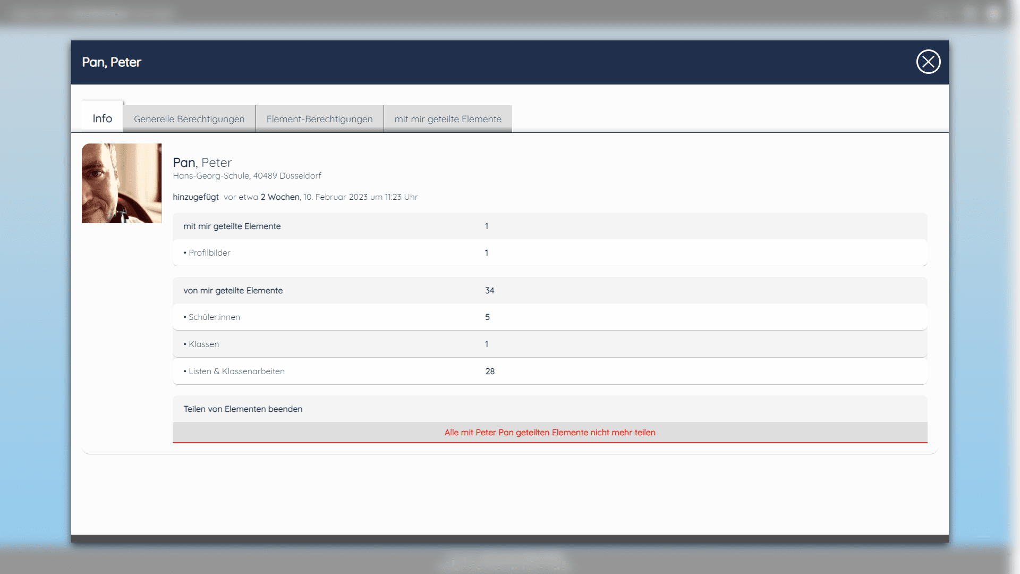Select the mit mir geteilte Elemente summary row
This screenshot has height=574, width=1020.
[x=550, y=226]
